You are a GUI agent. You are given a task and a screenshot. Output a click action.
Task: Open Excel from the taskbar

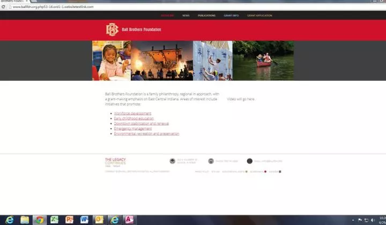click(54, 220)
